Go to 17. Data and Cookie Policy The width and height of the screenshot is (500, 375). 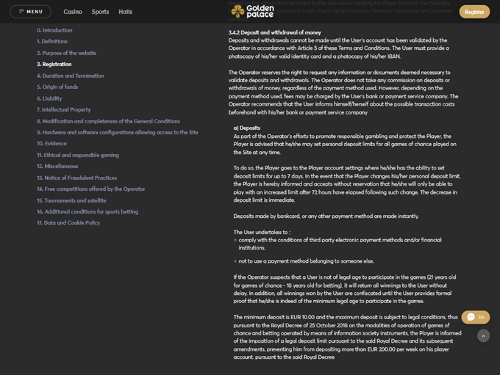click(x=68, y=222)
